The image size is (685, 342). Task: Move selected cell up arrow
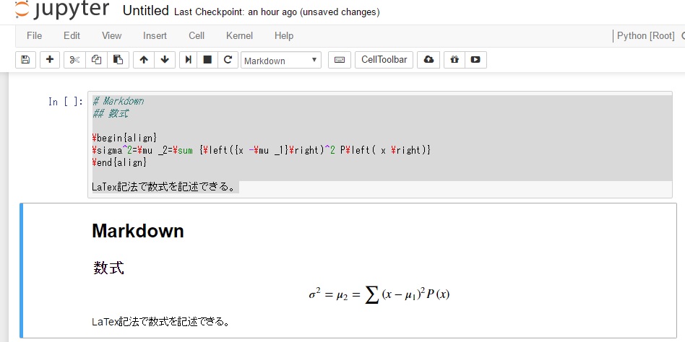point(144,60)
